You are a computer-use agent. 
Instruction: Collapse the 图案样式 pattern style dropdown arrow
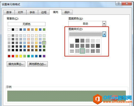coord(104,34)
